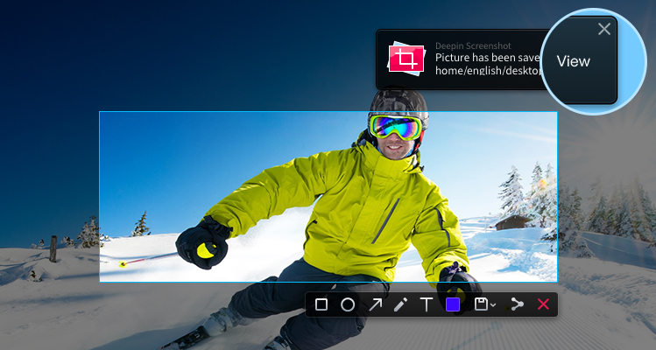Click the save floppy disk icon
Viewport: 656px width, 350px height.
pyautogui.click(x=481, y=304)
